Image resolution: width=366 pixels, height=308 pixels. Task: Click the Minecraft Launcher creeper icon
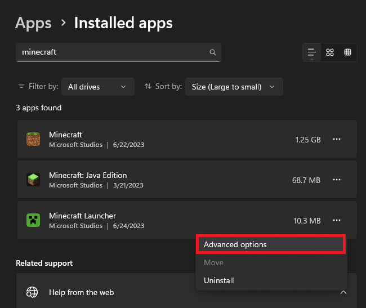tap(33, 220)
